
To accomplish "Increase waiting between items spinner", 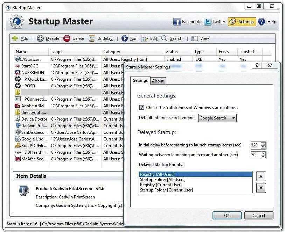I will [x=263, y=153].
